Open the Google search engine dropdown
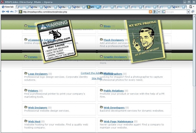The height and width of the screenshot is (133, 196). [x=188, y=12]
